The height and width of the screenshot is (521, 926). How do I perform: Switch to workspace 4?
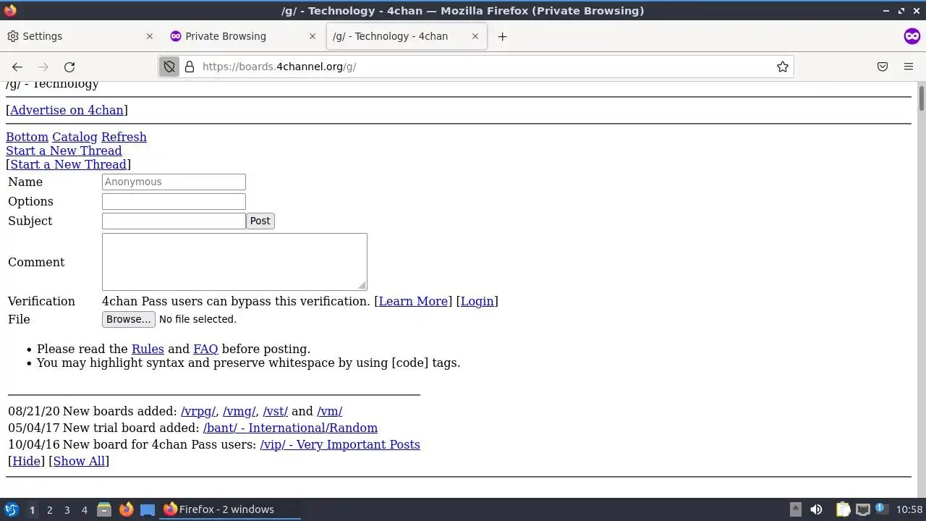coord(84,509)
